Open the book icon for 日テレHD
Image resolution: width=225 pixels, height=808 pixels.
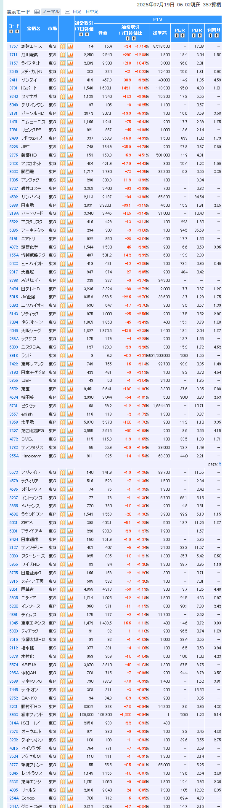[63, 289]
